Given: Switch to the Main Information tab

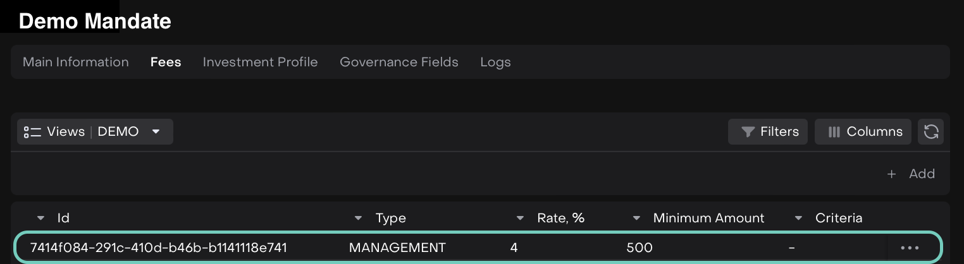Looking at the screenshot, I should (76, 62).
